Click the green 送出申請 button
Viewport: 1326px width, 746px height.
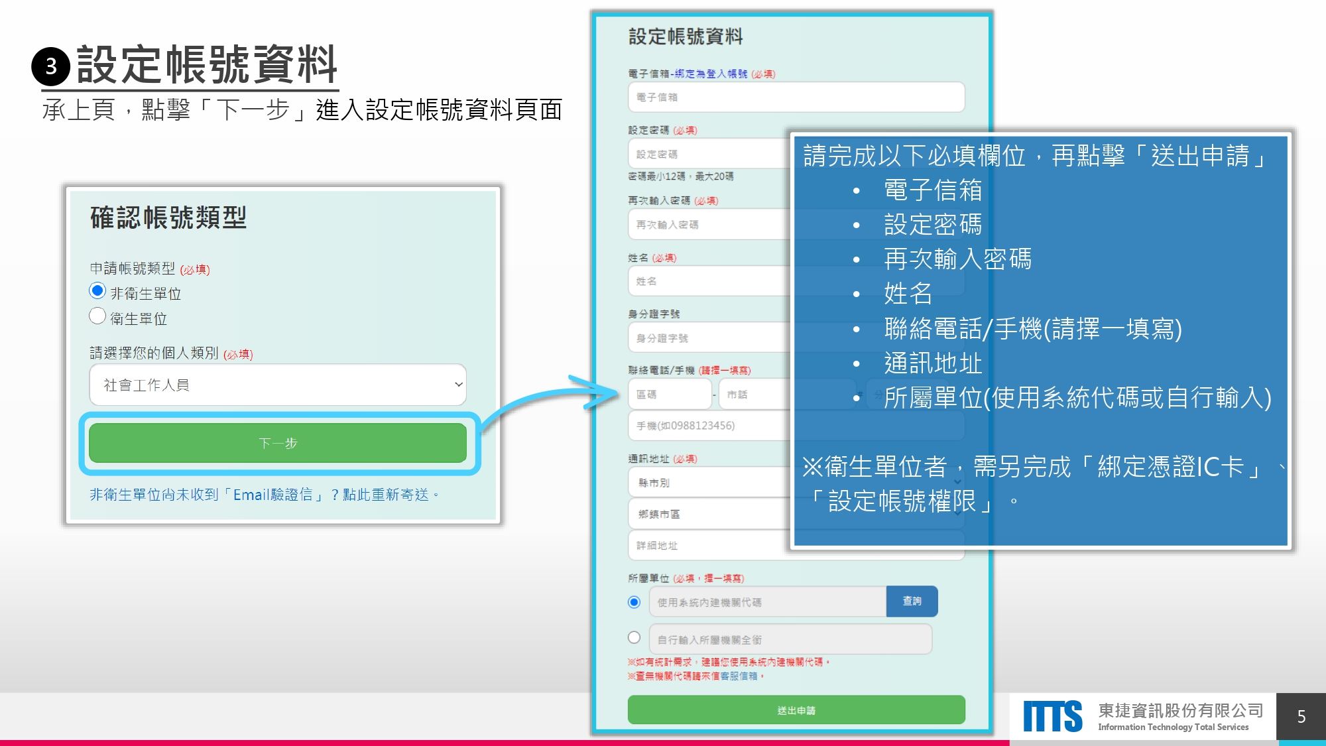coord(796,710)
